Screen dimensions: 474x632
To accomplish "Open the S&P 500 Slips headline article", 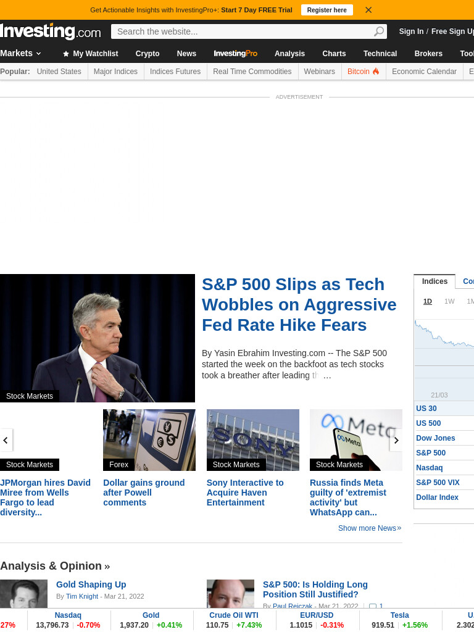I will click(299, 305).
